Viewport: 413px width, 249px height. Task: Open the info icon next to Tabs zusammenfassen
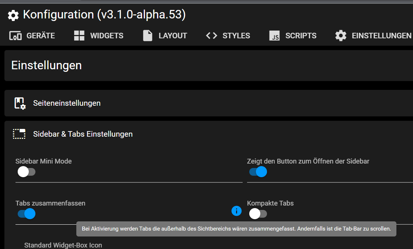[x=236, y=211]
